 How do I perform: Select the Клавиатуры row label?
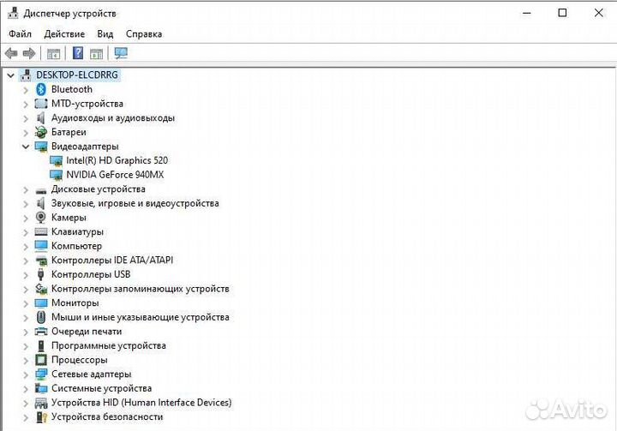[x=77, y=232]
